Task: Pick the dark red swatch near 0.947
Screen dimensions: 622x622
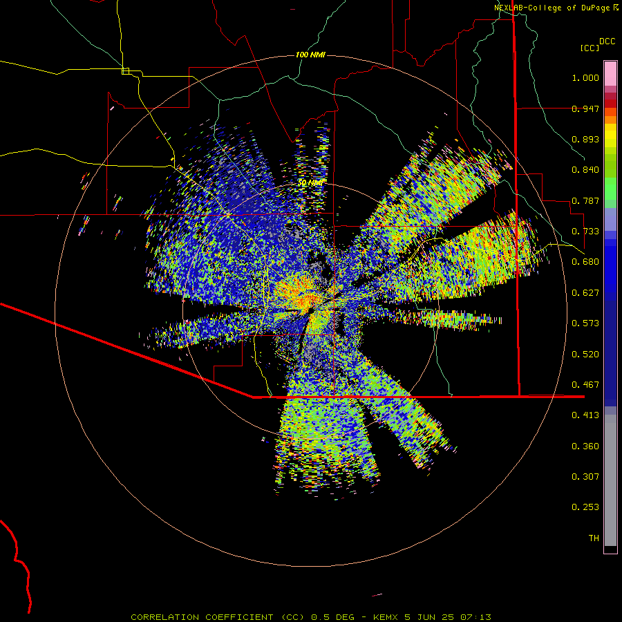Action: click(x=610, y=104)
